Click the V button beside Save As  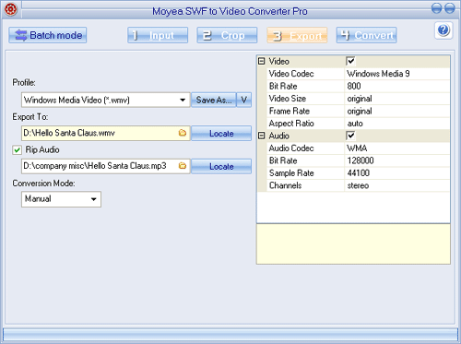(x=244, y=100)
